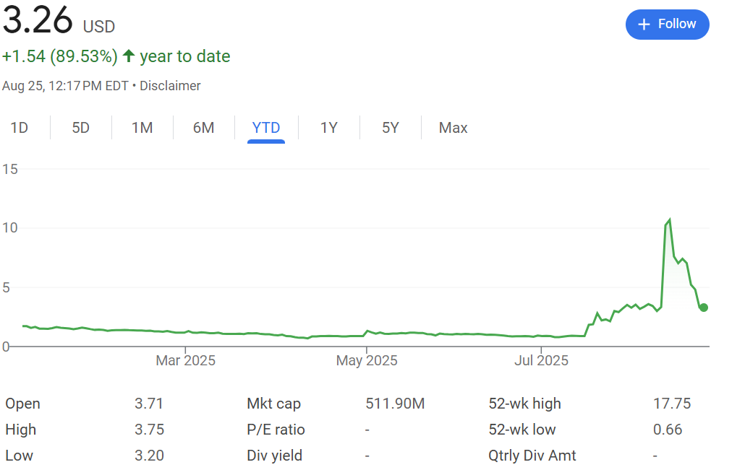Screen dimensions: 745x470
Task: Click the Mar 2025 axis label
Action: [185, 360]
